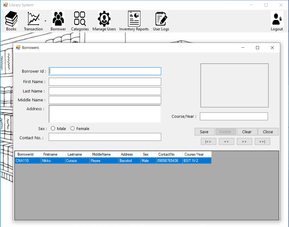
Task: Open the Inventory Reports icon
Action: point(134,19)
